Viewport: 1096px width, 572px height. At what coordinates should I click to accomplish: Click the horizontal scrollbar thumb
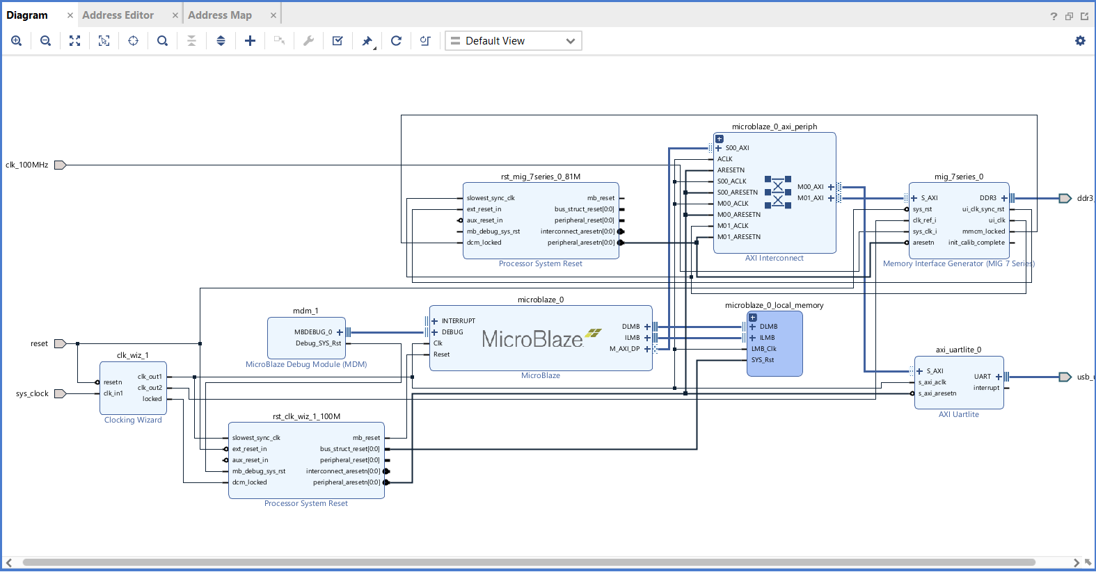pos(529,562)
